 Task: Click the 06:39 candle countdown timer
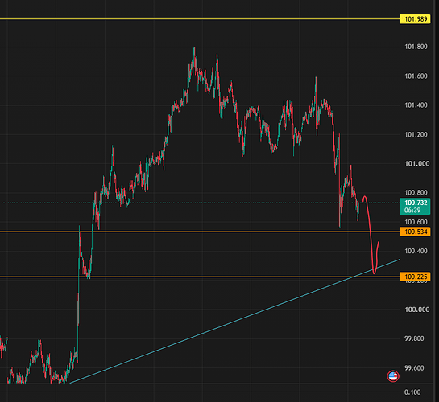[412, 210]
